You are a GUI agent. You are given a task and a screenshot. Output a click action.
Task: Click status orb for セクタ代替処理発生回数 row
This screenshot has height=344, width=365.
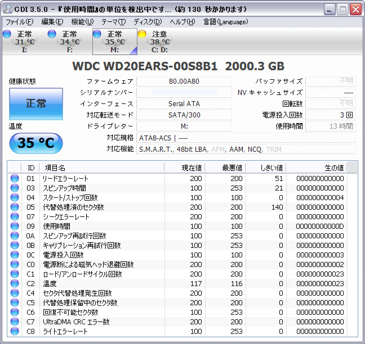pyautogui.click(x=15, y=293)
